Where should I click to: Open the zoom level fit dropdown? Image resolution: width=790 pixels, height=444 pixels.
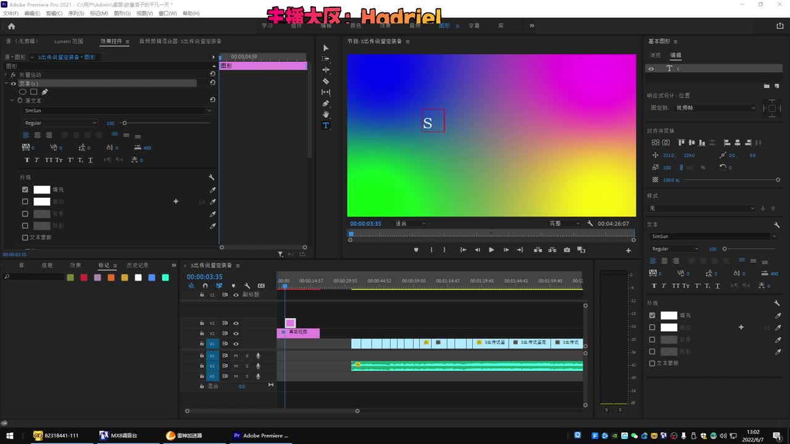(x=410, y=224)
